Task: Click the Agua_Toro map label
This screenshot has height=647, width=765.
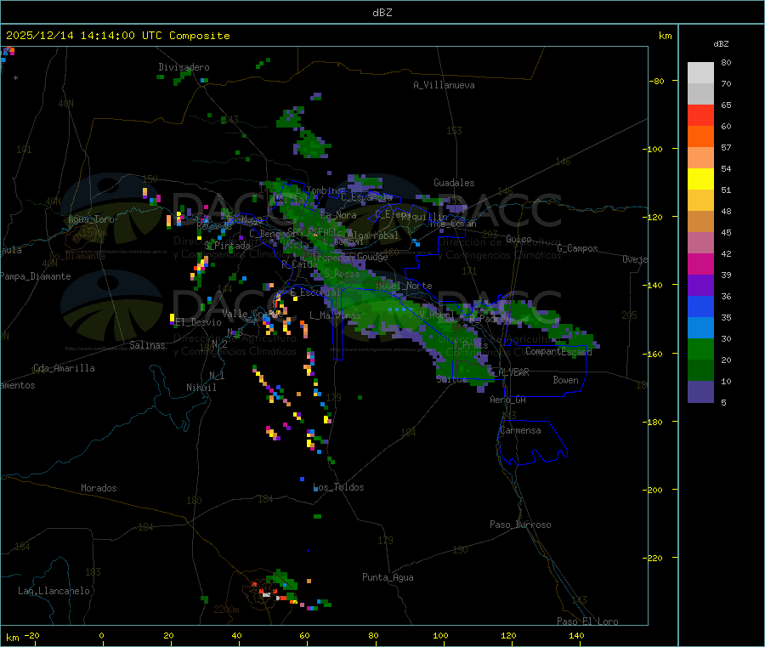Action: (x=91, y=219)
